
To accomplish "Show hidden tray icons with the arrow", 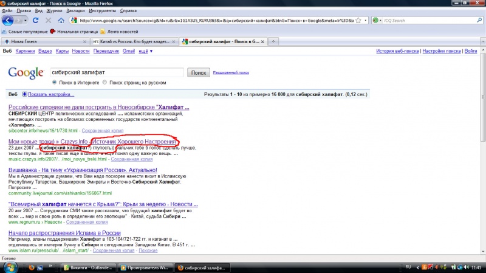I will point(417,268).
